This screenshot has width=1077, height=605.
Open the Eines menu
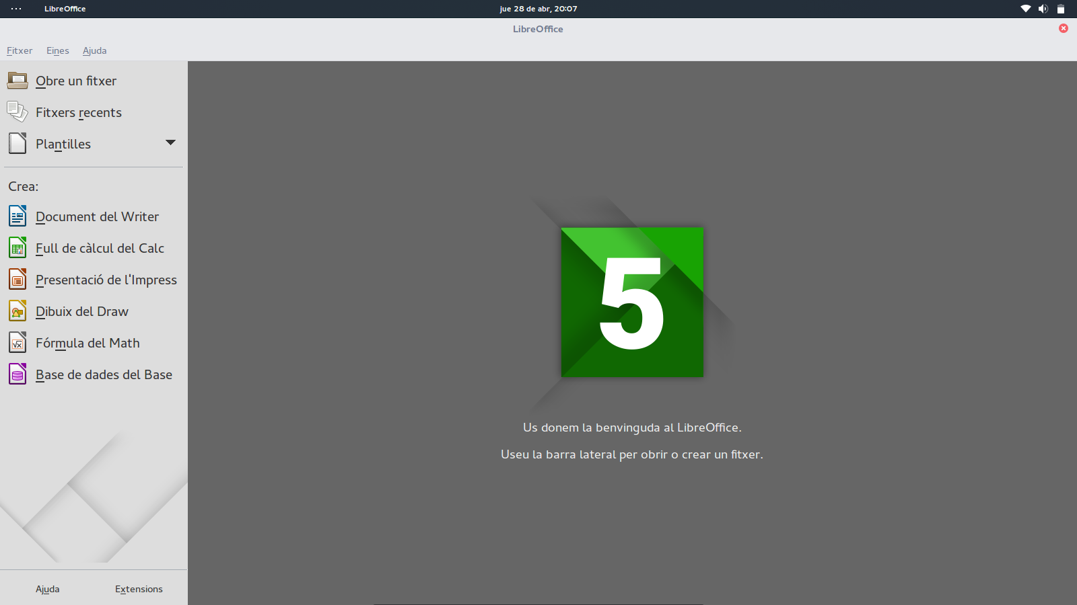[x=58, y=50]
